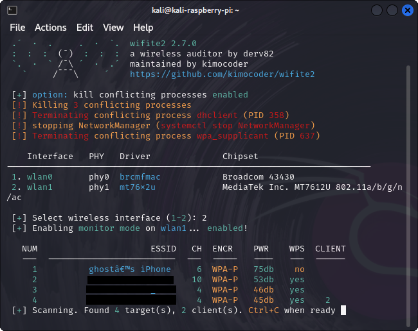Click 'option: kill conflicting processes enabled' line
This screenshot has width=418, height=331.
point(130,95)
